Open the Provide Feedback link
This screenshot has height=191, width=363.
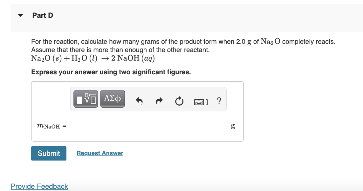(39, 186)
